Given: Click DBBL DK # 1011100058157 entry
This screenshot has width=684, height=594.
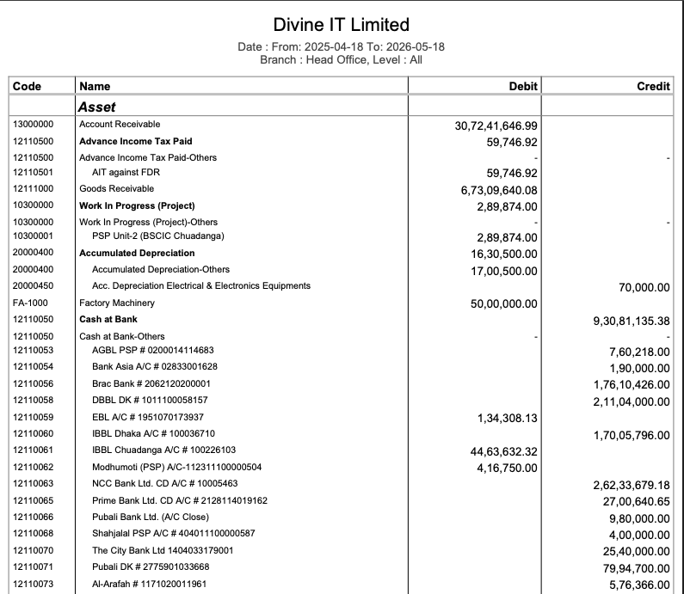Looking at the screenshot, I should tap(150, 400).
